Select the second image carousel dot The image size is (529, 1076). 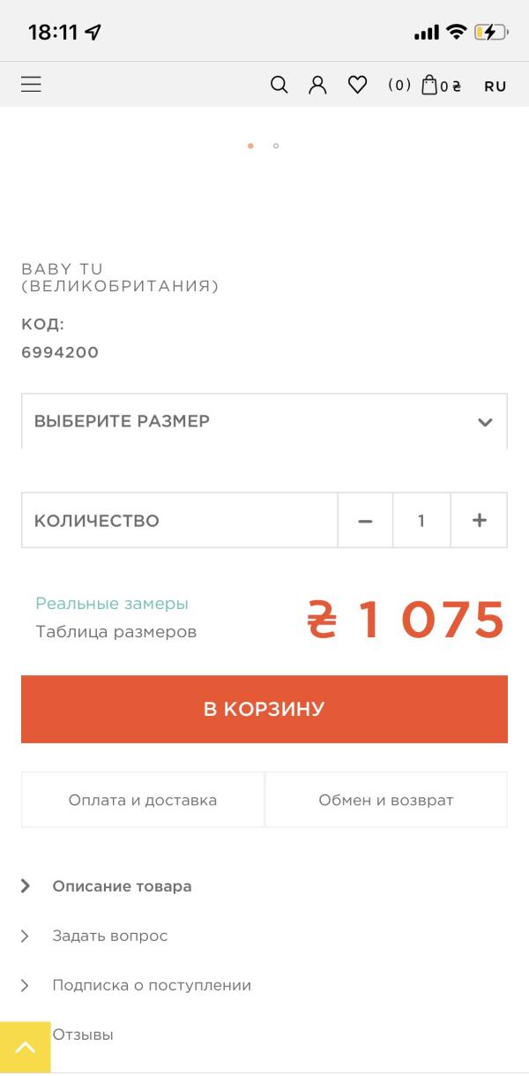(276, 146)
